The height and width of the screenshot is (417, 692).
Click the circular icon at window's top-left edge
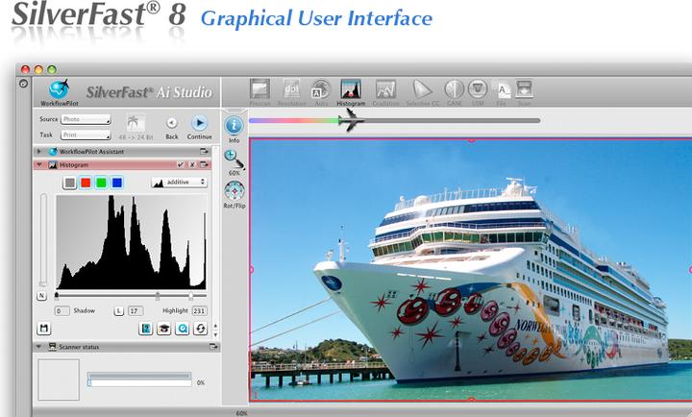[x=23, y=84]
